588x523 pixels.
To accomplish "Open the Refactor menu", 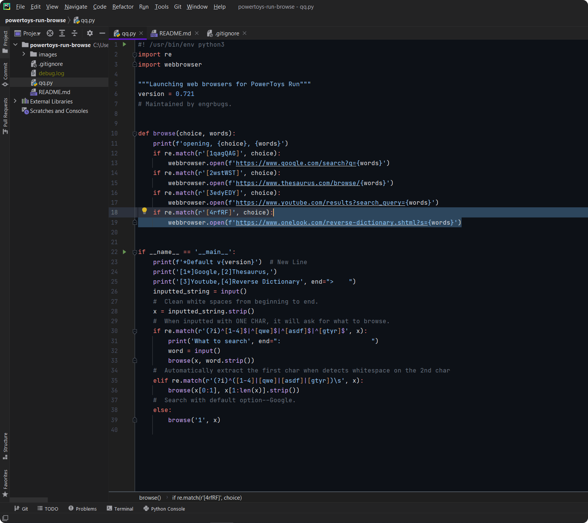I will pos(123,6).
